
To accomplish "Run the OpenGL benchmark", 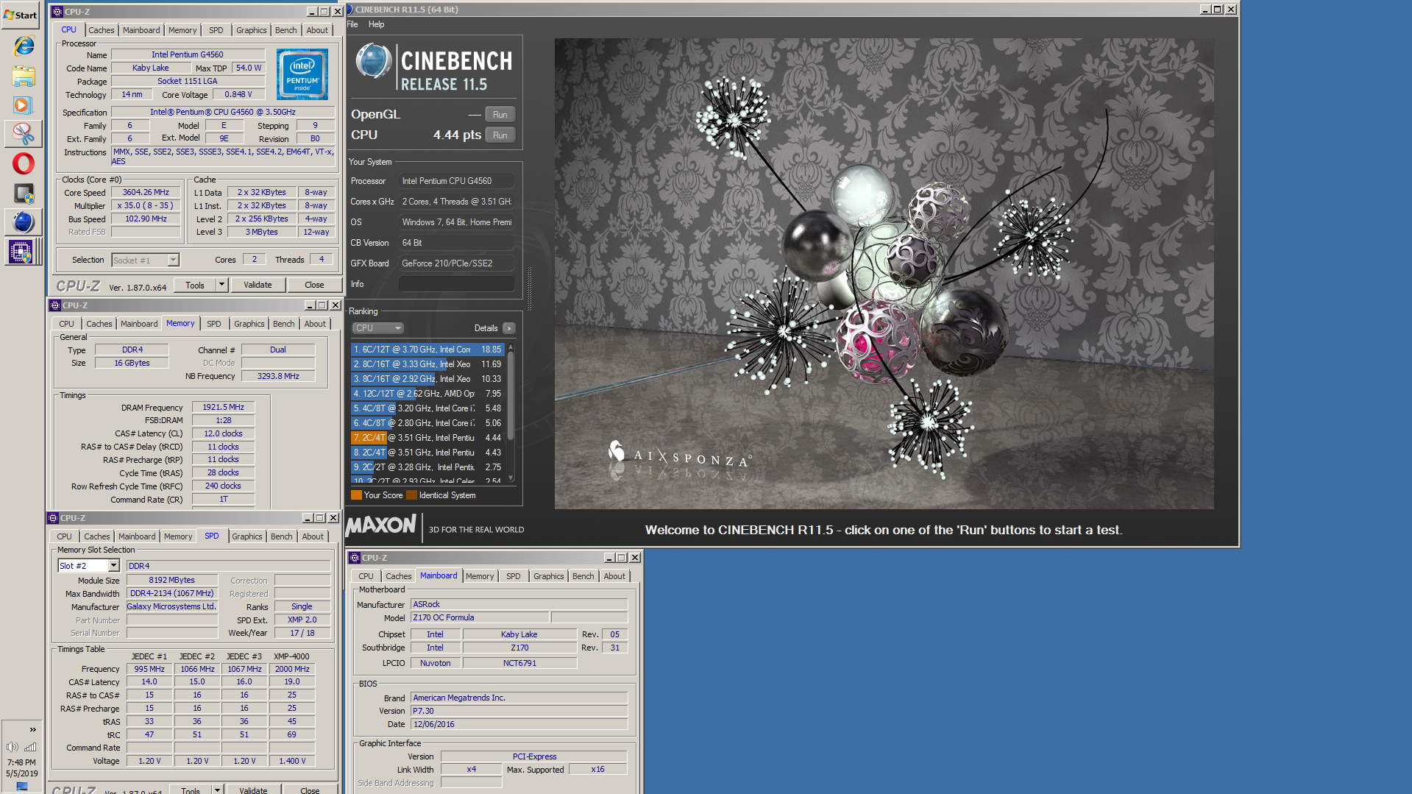I will click(x=500, y=115).
